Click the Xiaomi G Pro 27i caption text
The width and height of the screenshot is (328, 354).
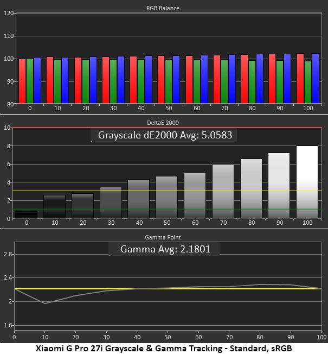[x=164, y=348]
